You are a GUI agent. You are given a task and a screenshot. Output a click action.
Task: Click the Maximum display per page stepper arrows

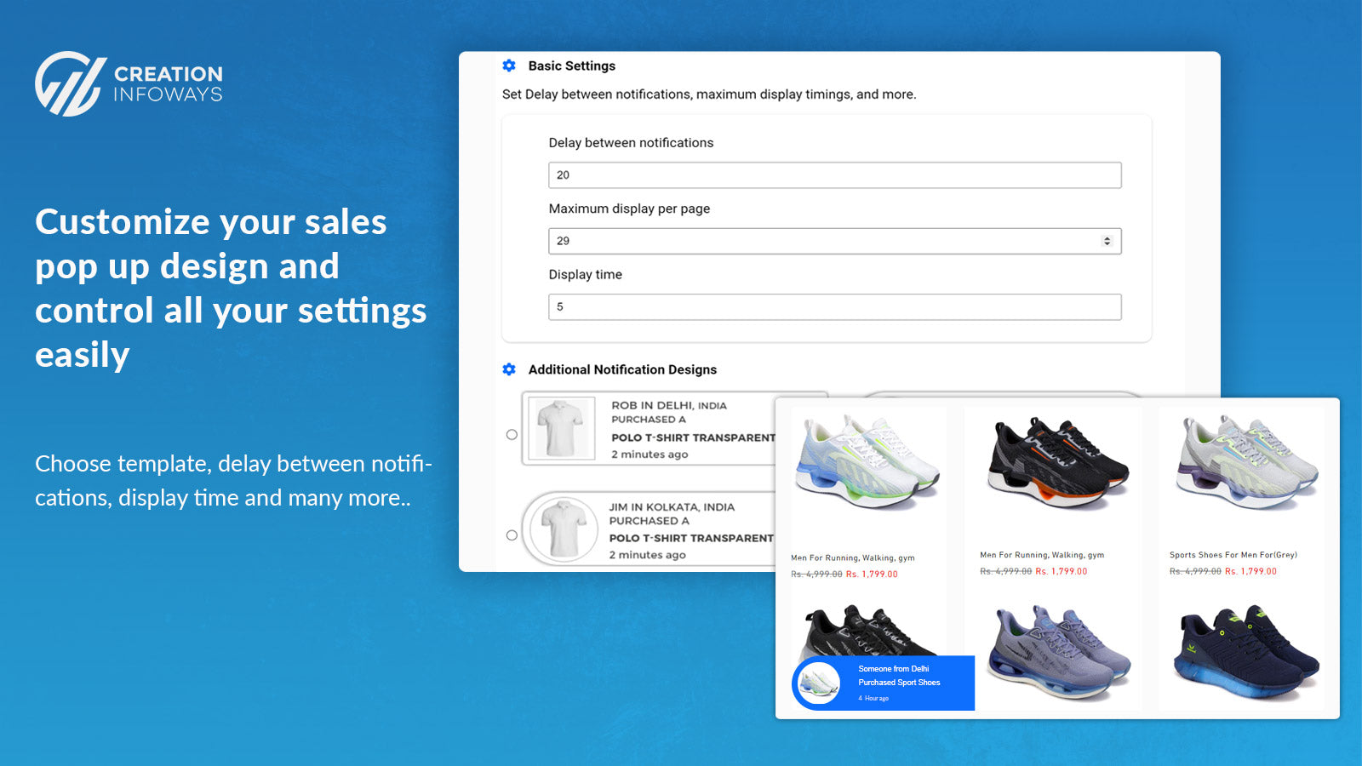[x=1107, y=241]
